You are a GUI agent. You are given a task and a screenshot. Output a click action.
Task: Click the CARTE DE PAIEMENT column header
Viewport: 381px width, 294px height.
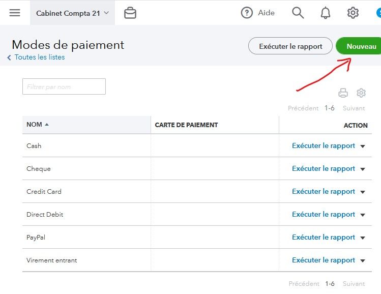click(x=186, y=125)
